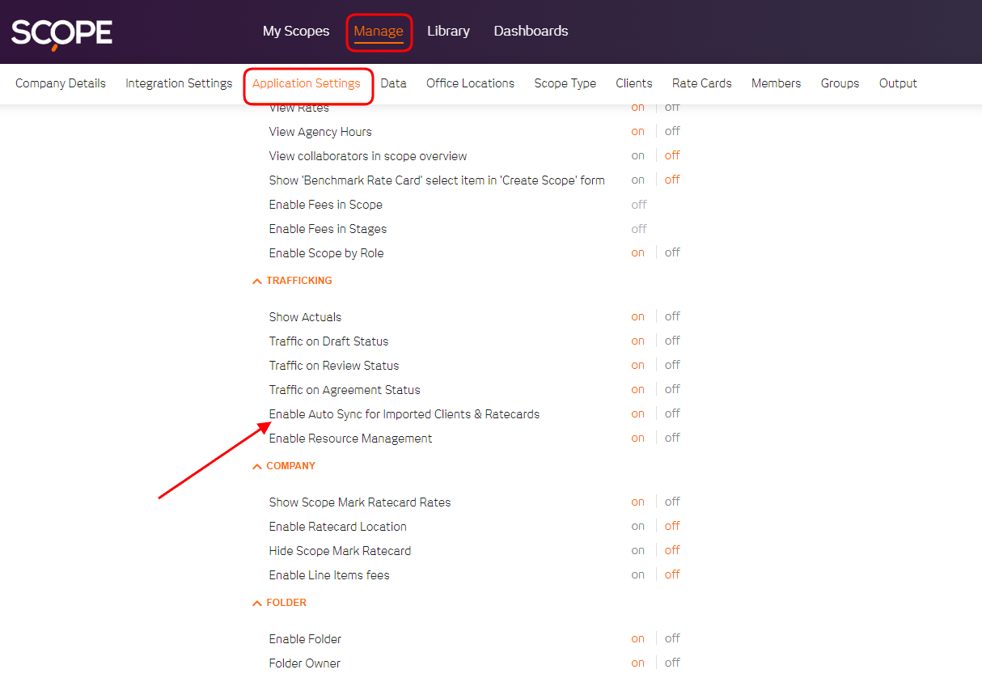Screen dimensions: 982x678
Task: Collapse the Company section chevron
Action: (x=257, y=467)
